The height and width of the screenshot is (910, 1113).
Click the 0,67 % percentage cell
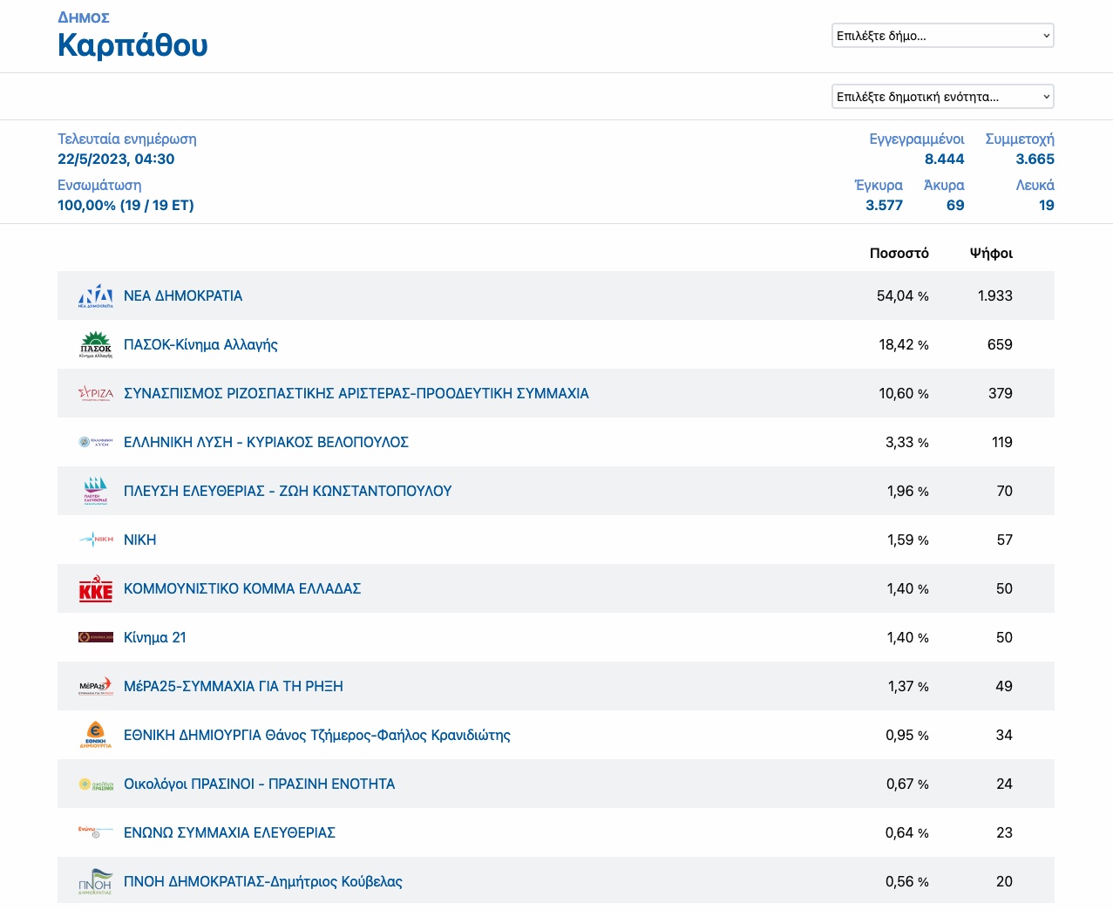907,784
